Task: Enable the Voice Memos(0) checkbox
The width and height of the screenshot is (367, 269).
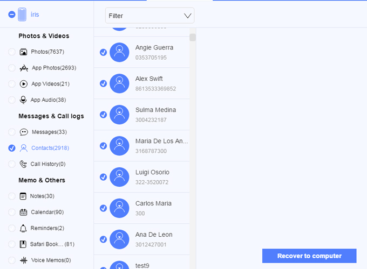Action: [x=12, y=260]
